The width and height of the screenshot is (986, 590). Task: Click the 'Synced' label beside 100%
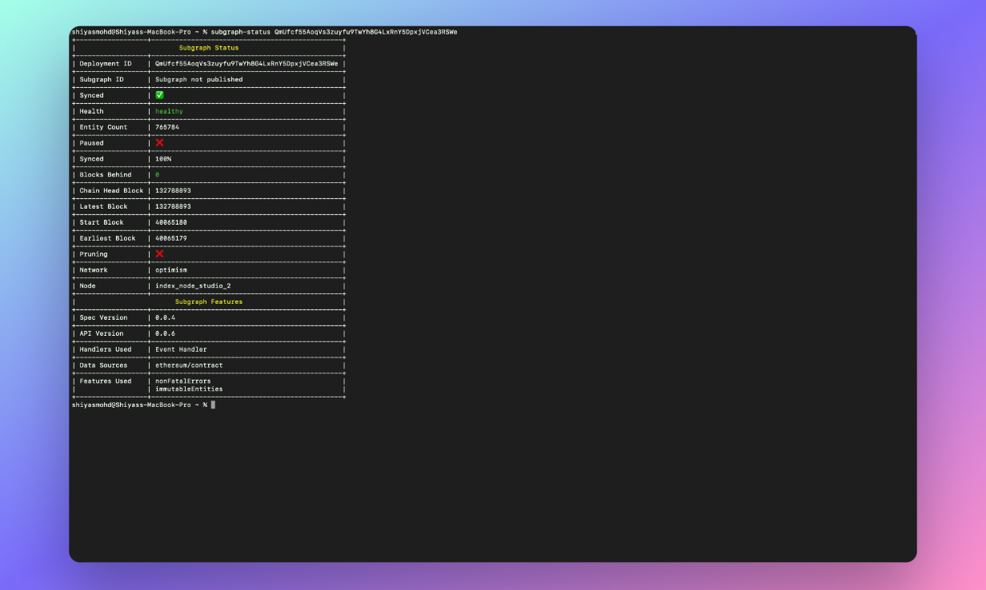point(92,159)
